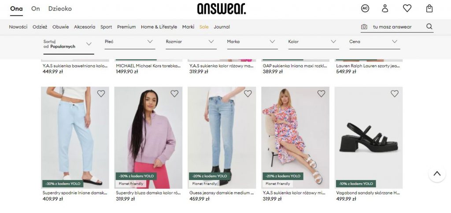The width and height of the screenshot is (451, 213).
Task: Click the scroll-to-top arrow button
Action: click(x=437, y=174)
